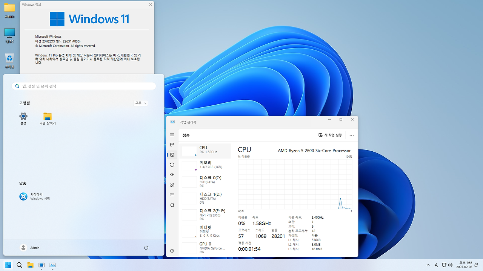Maximize the Task Manager window
Screen dimensions: 483x271
(341, 120)
